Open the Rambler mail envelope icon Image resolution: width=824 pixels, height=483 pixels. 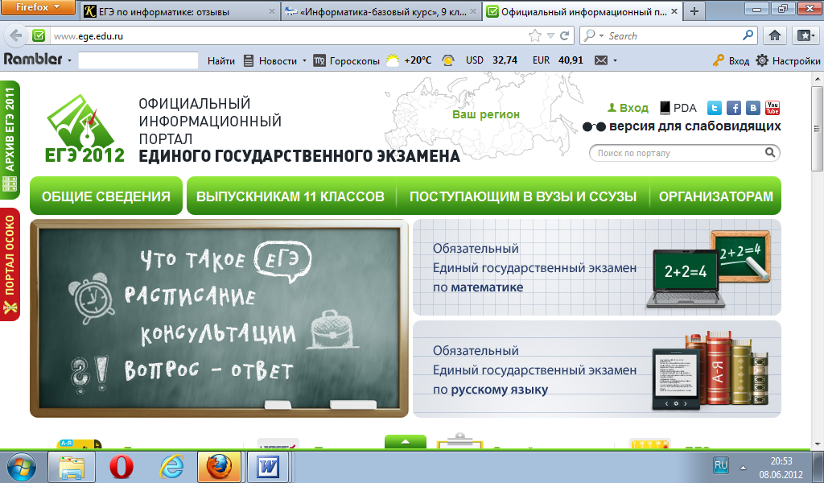tap(600, 60)
